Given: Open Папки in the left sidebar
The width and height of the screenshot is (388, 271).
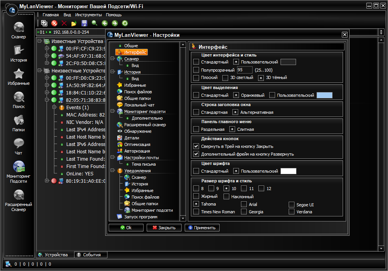Looking at the screenshot, I should click(19, 123).
